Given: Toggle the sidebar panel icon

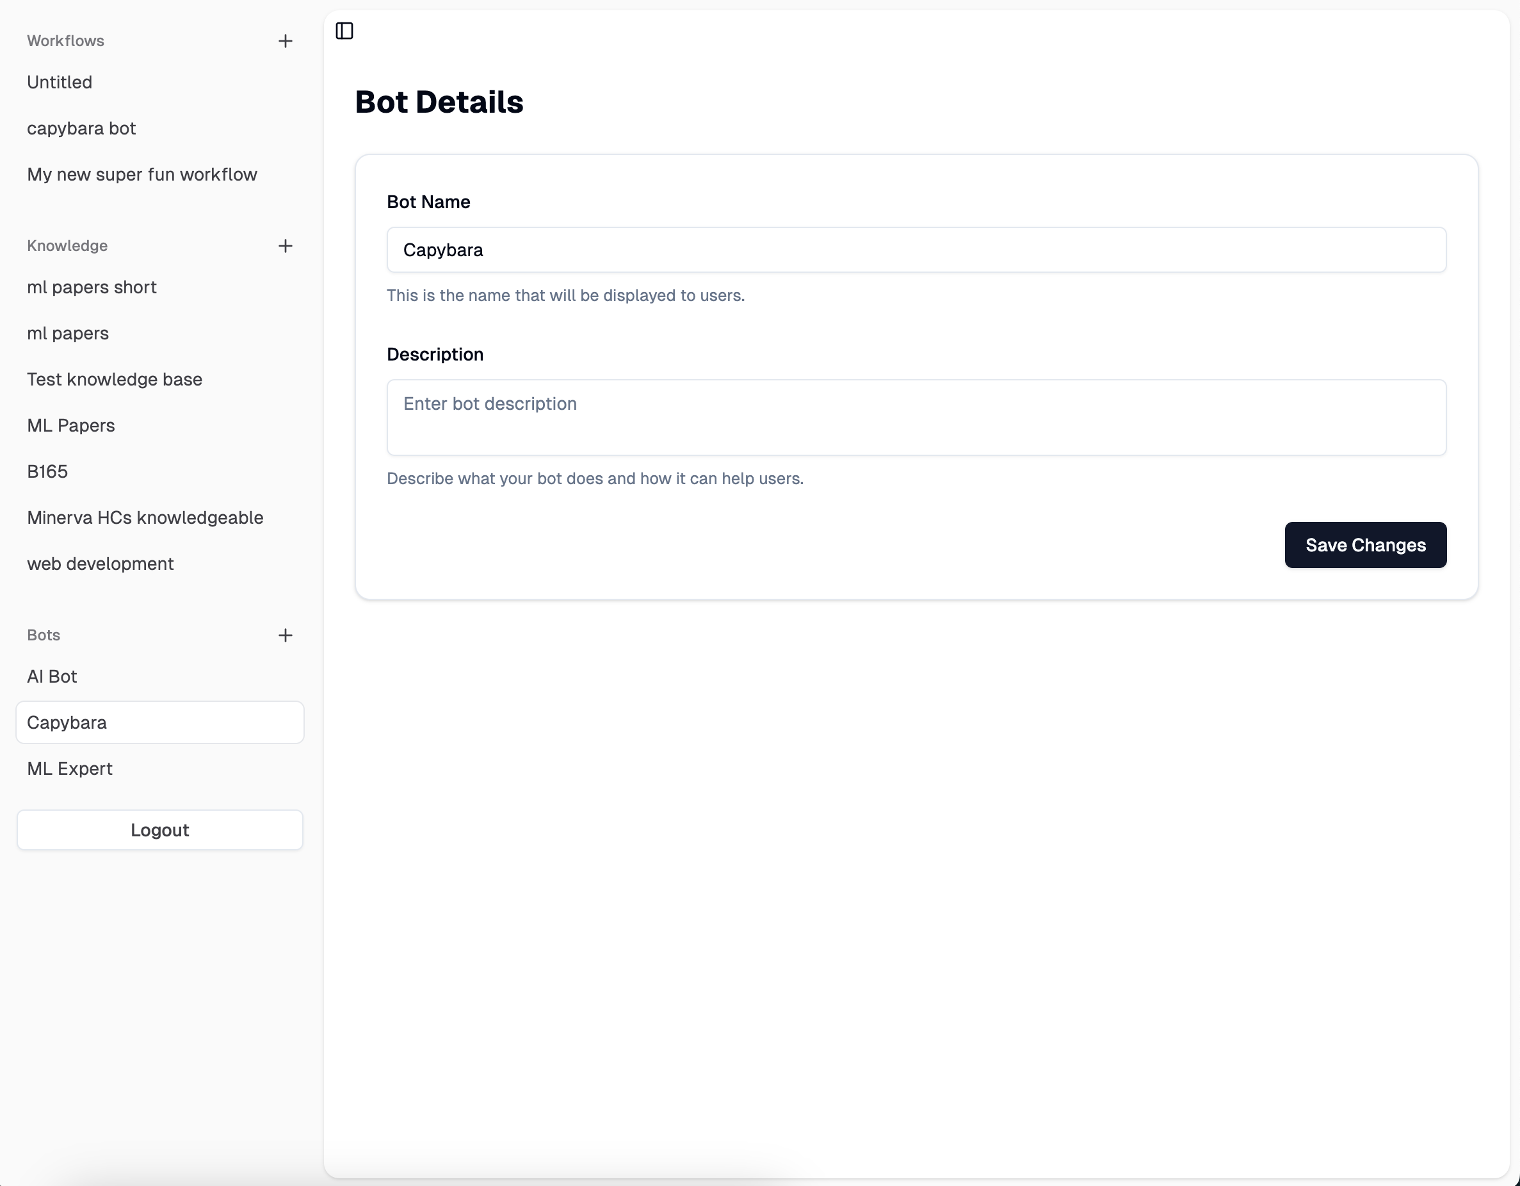Looking at the screenshot, I should click(344, 31).
